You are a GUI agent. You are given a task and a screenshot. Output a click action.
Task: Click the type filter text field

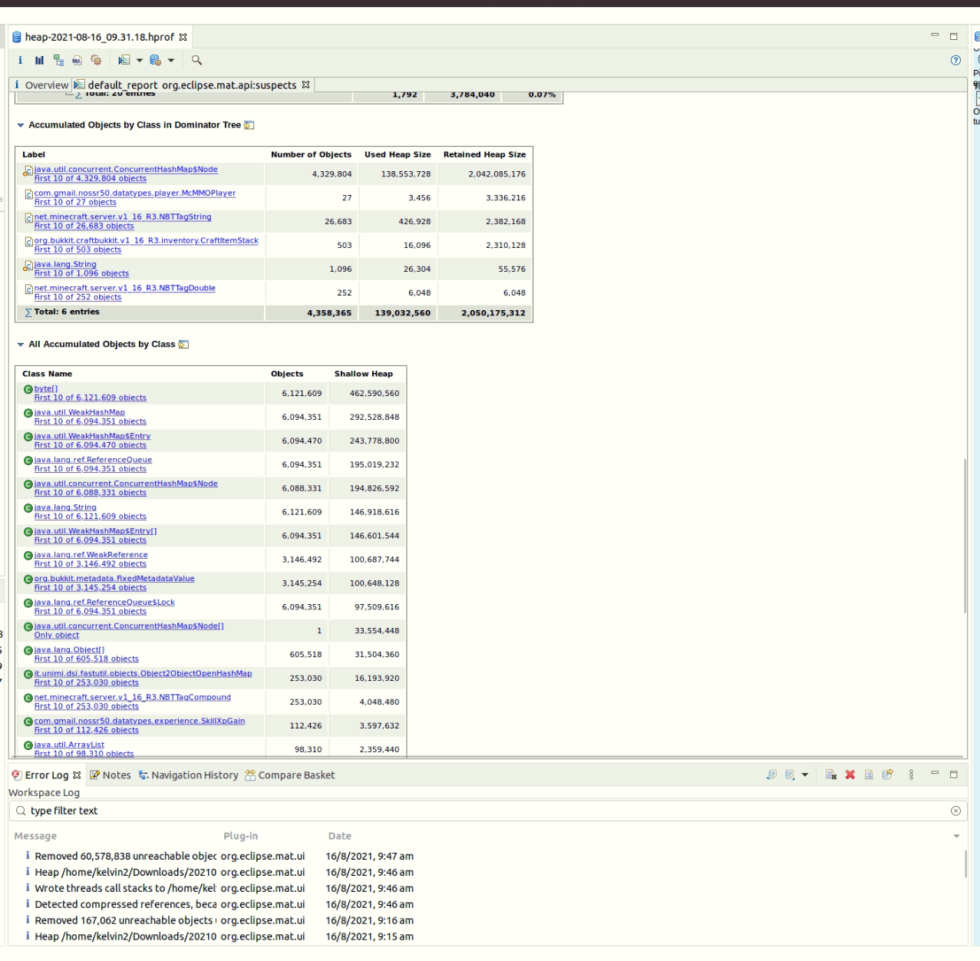click(x=488, y=811)
